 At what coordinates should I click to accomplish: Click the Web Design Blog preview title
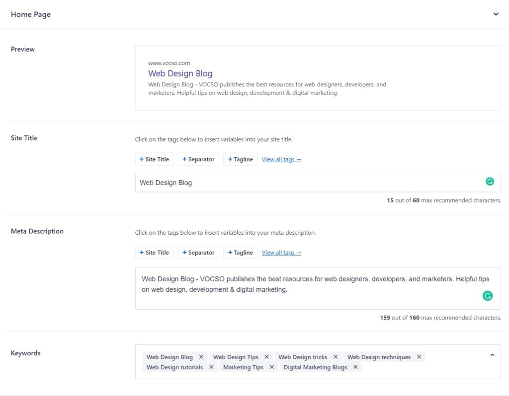[180, 73]
